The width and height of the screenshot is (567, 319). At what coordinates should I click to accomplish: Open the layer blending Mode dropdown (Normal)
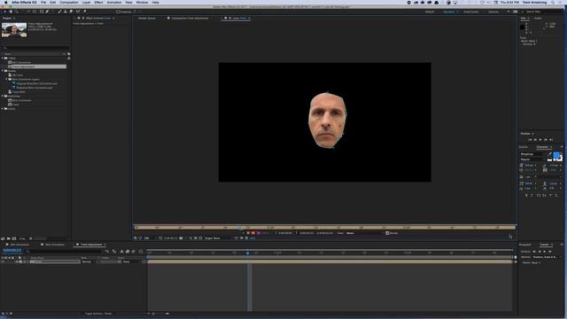click(x=89, y=261)
